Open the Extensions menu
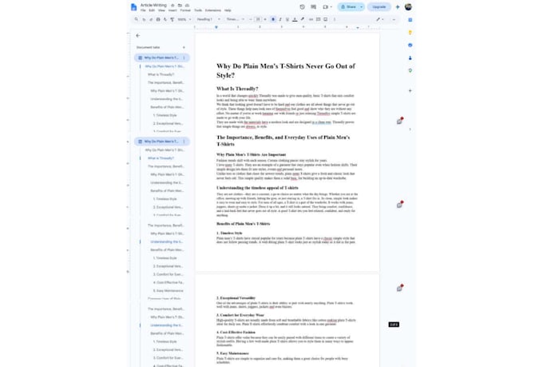Viewport: 543px width, 367px height. point(213,10)
